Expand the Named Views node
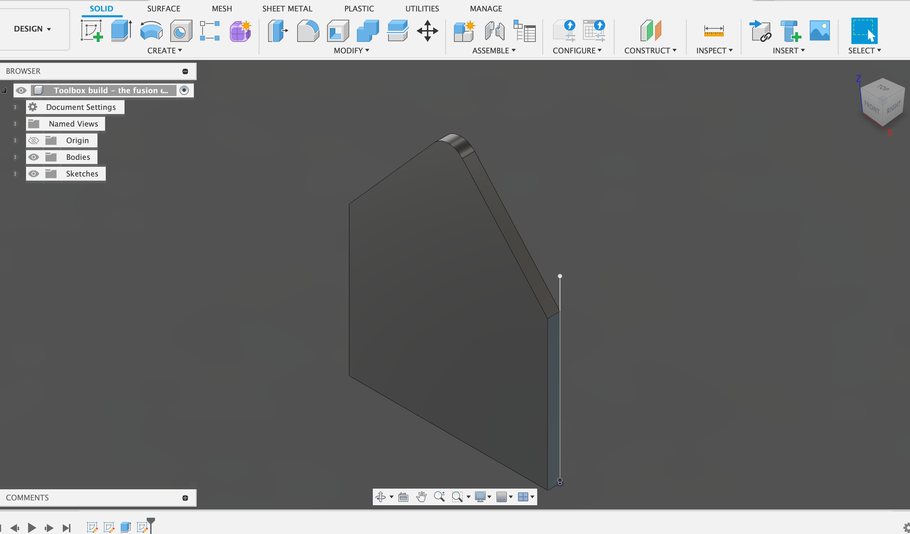Viewport: 910px width, 534px height. click(16, 124)
